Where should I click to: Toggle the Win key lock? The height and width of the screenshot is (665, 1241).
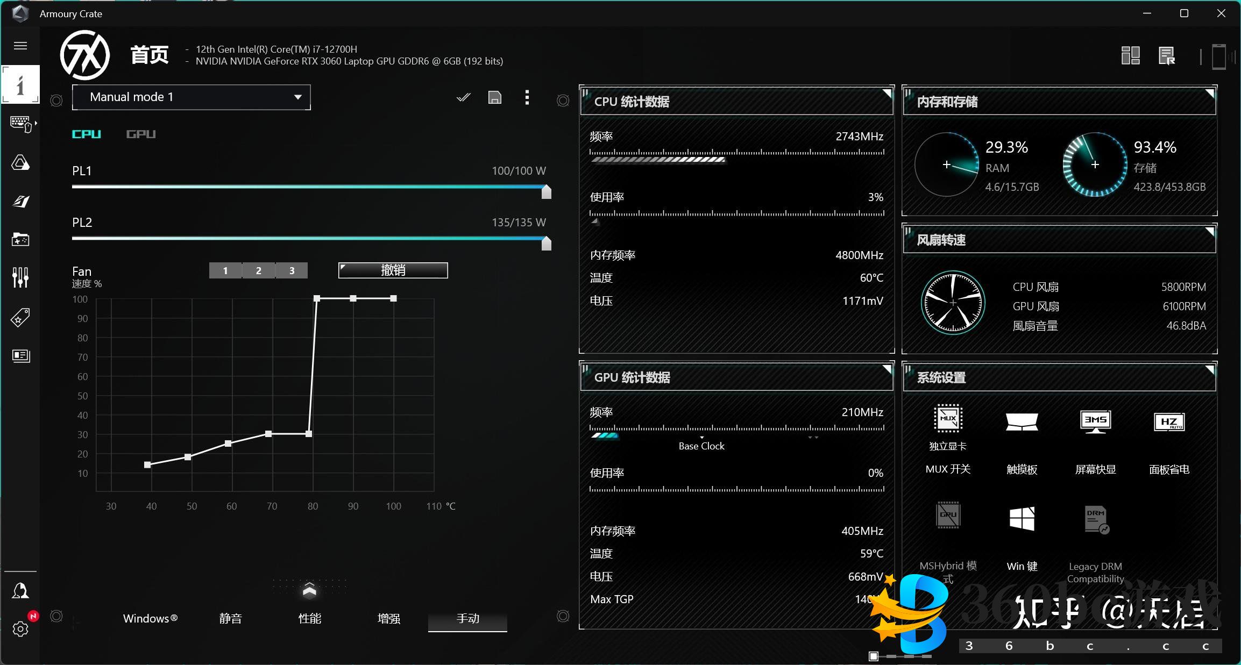click(x=1022, y=519)
